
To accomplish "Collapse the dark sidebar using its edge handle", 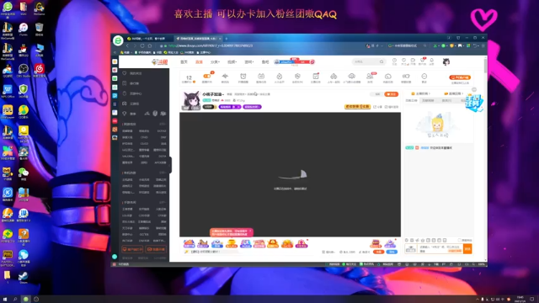I will 170,165.
